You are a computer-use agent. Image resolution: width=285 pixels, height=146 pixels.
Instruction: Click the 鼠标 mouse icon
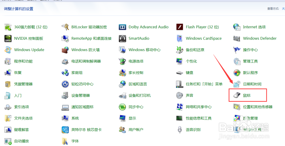click(x=237, y=95)
